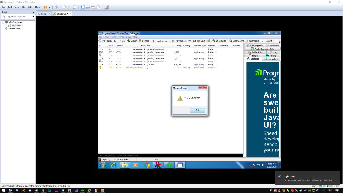Toggle the Filters tab checkbox

pyautogui.click(x=250, y=56)
